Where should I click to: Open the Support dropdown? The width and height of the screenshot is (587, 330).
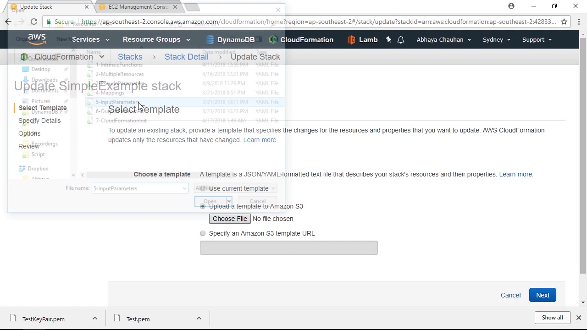click(x=537, y=40)
